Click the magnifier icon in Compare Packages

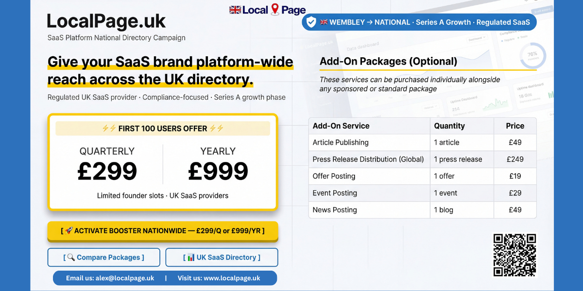[71, 258]
